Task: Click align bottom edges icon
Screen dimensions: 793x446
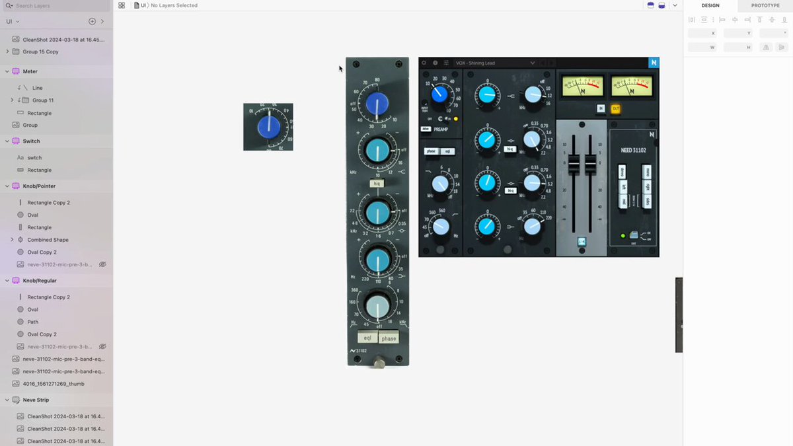Action: pyautogui.click(x=784, y=20)
